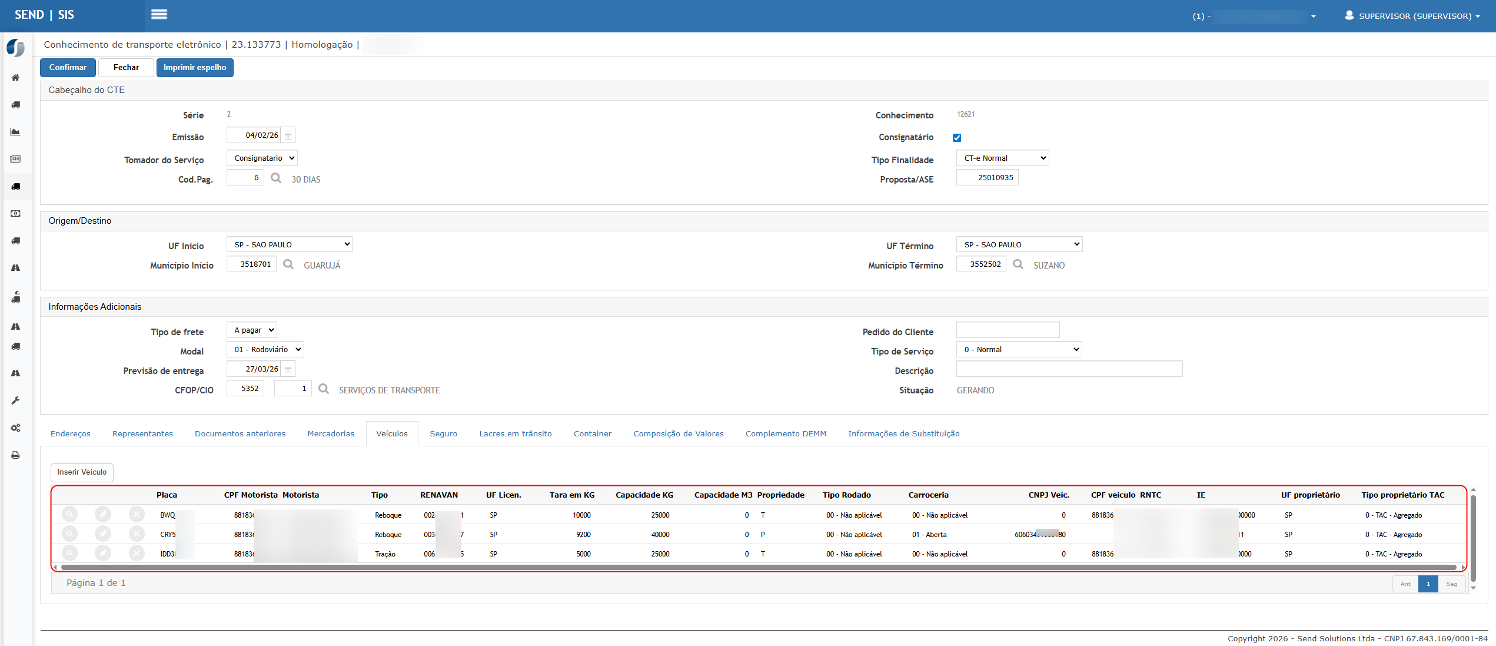Uncheck the Consignatário checkbox
The image size is (1496, 646).
pyautogui.click(x=957, y=137)
